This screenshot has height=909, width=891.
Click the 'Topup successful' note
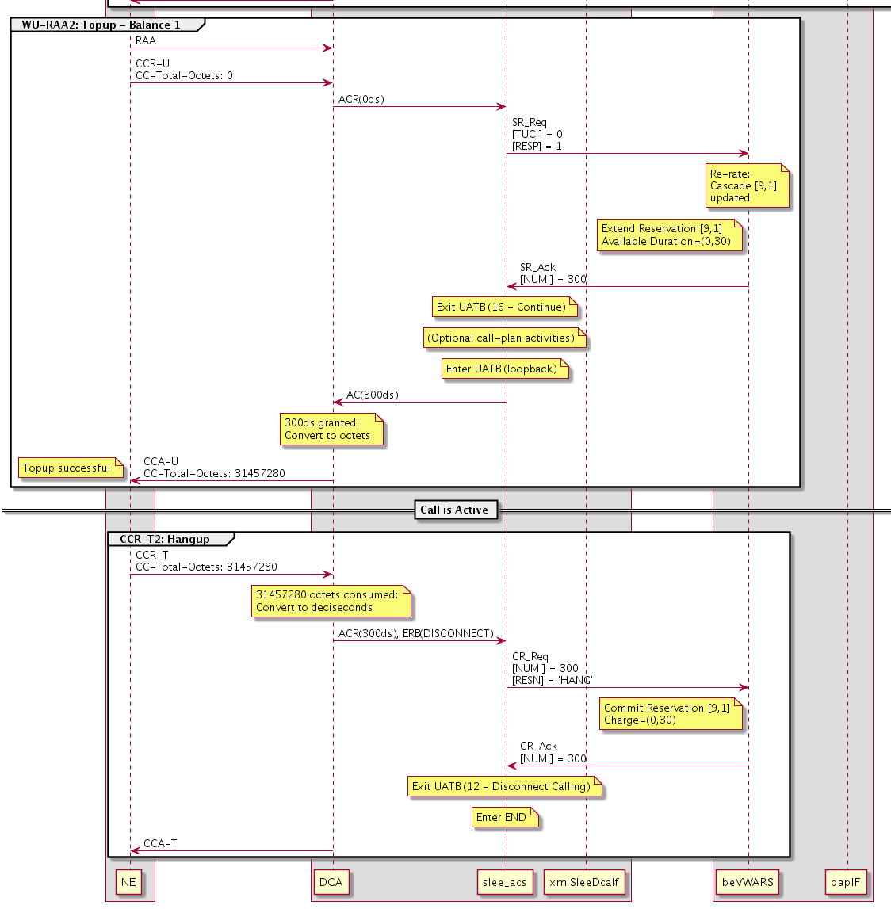(68, 468)
